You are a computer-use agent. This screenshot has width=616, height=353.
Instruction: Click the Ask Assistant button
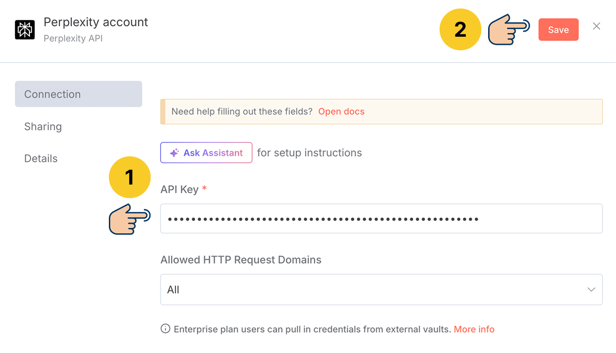(x=206, y=152)
